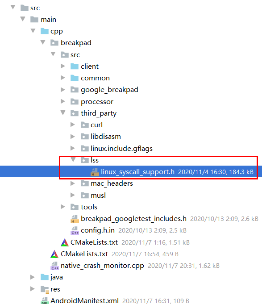This screenshot has height=304, width=262.
Task: Expand the tools folder arrow
Action: tap(63, 207)
